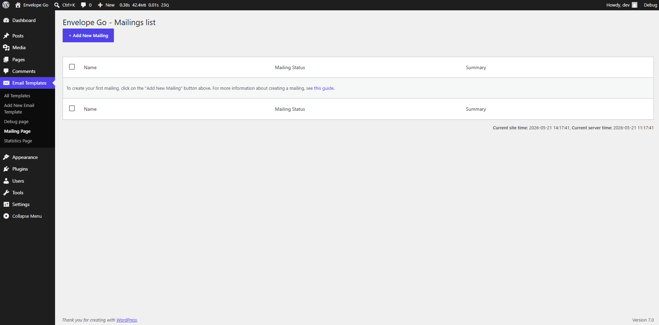659x325 pixels.
Task: Click the Dashboard gauge icon
Action: 6,20
